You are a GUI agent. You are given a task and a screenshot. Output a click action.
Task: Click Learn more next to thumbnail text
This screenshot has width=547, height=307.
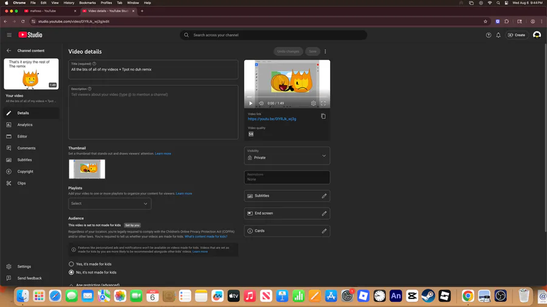[x=163, y=153]
